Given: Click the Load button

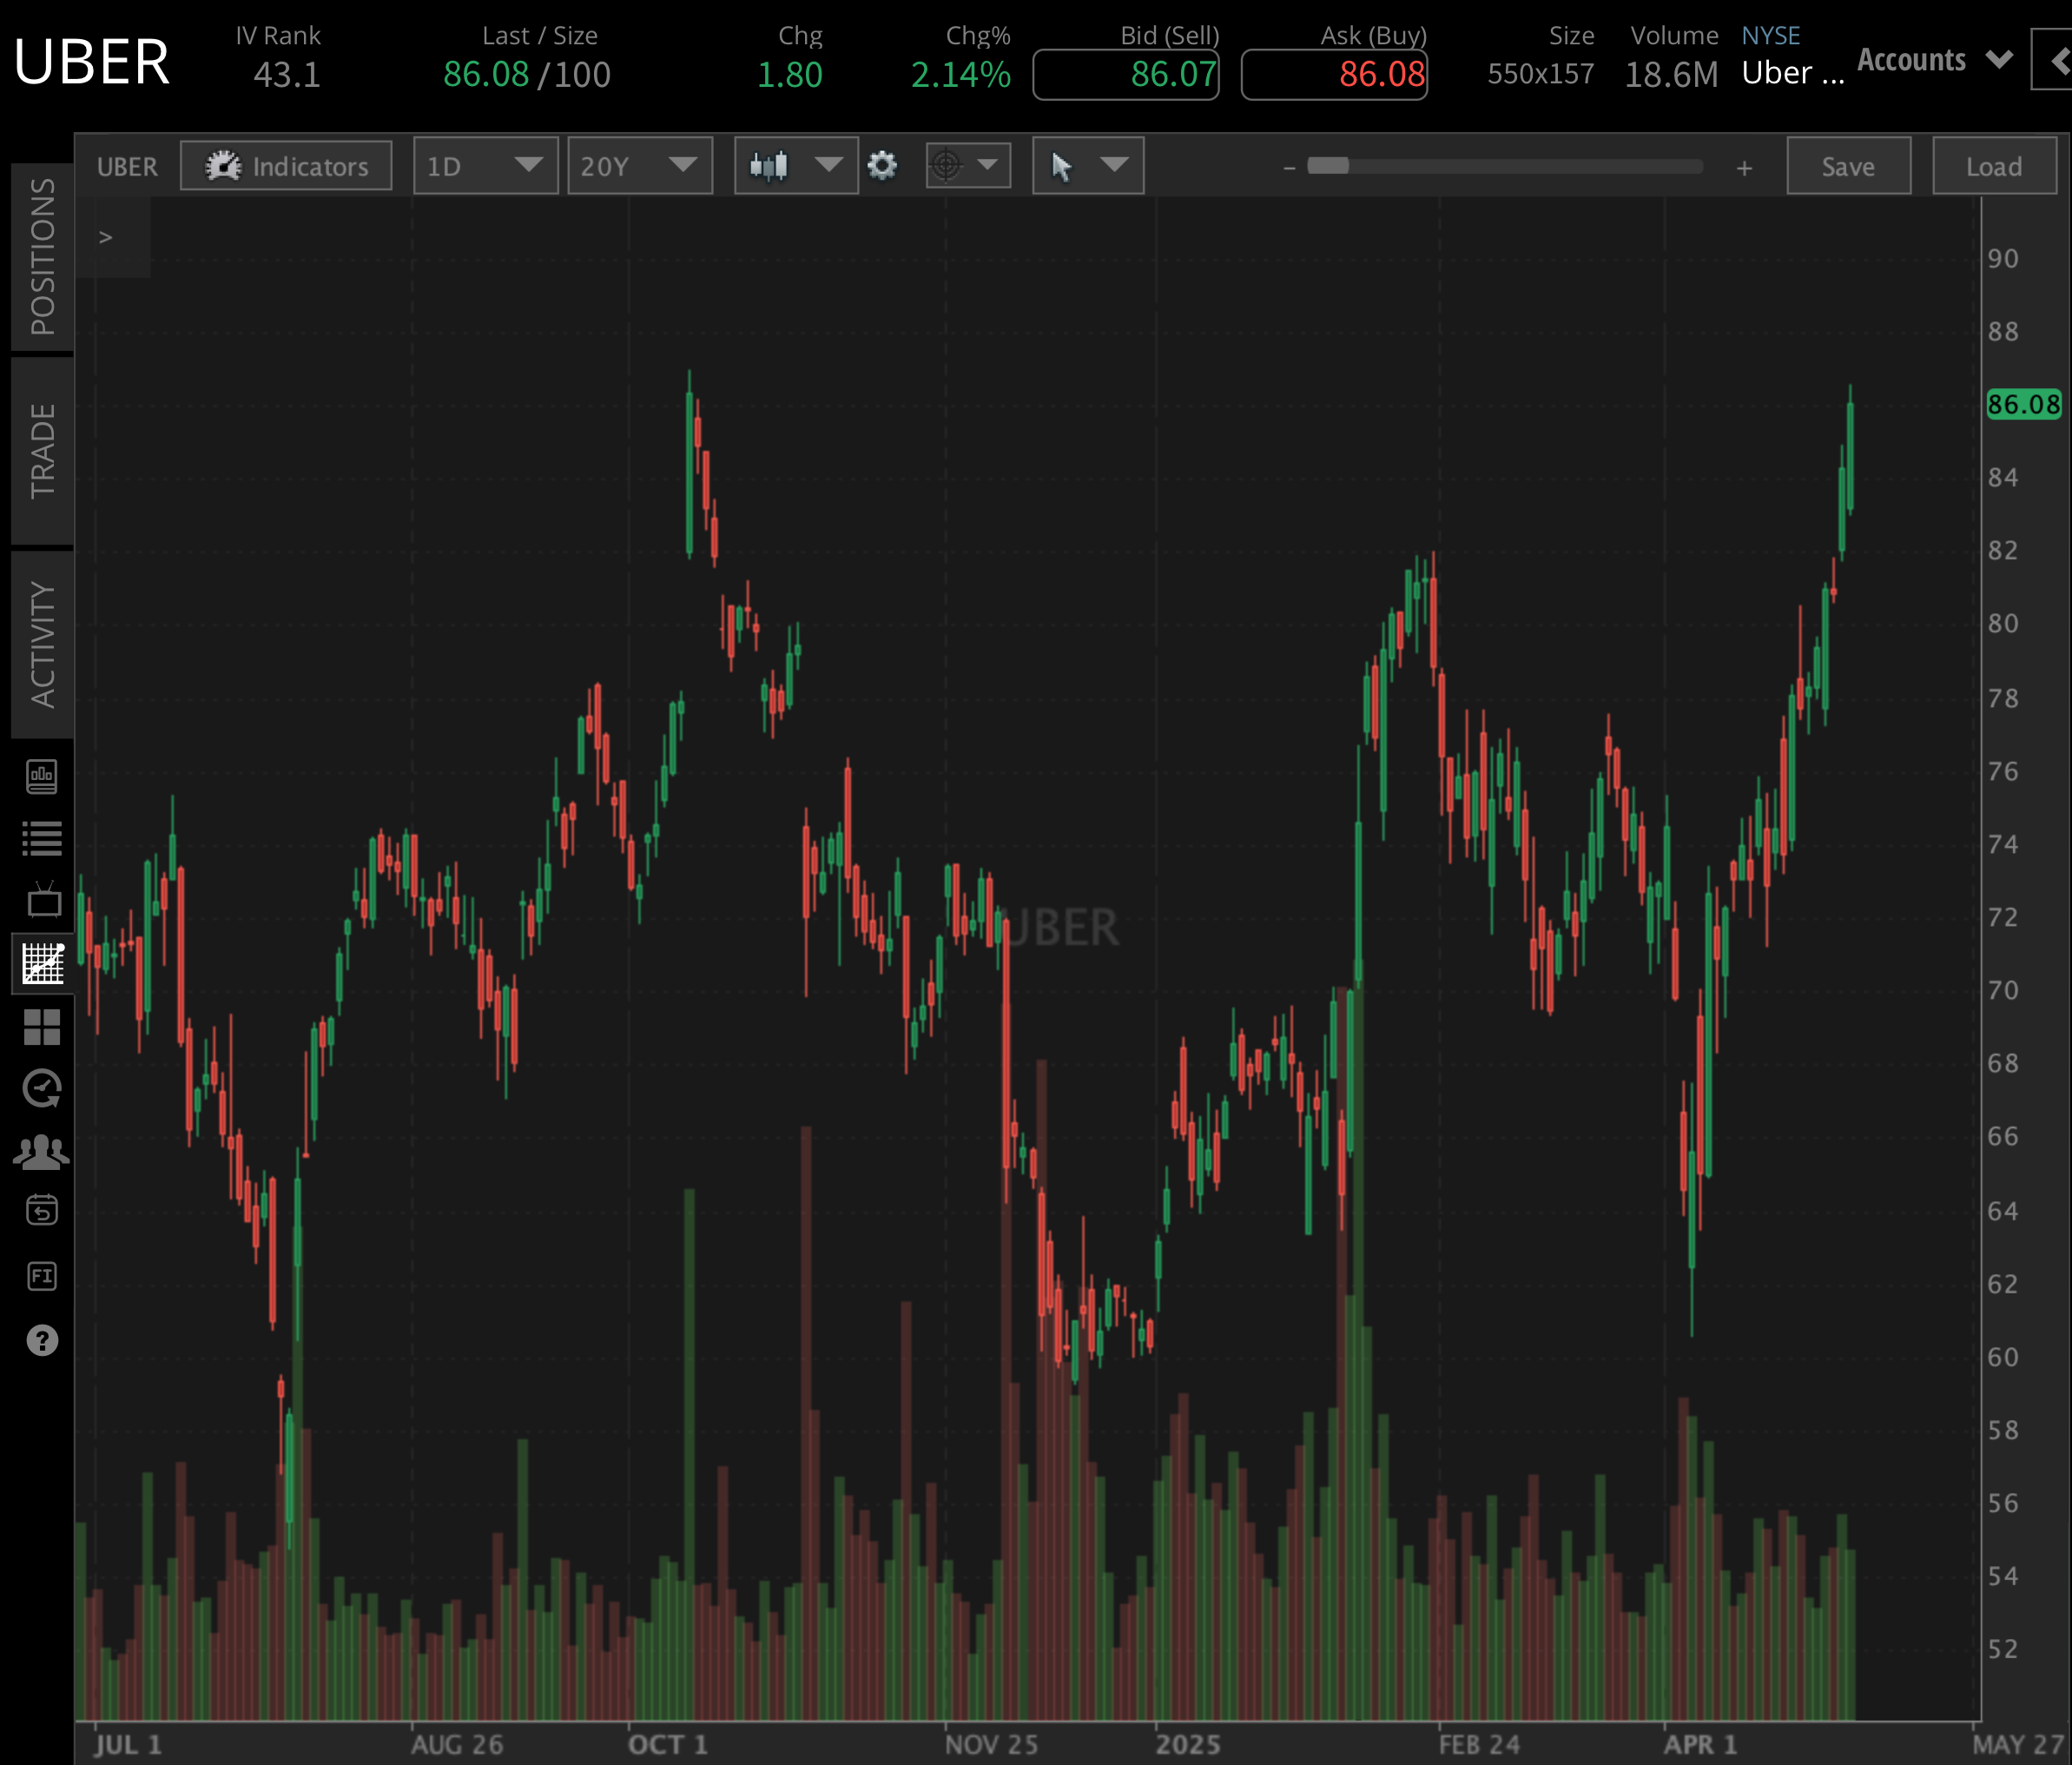Looking at the screenshot, I should 1993,166.
